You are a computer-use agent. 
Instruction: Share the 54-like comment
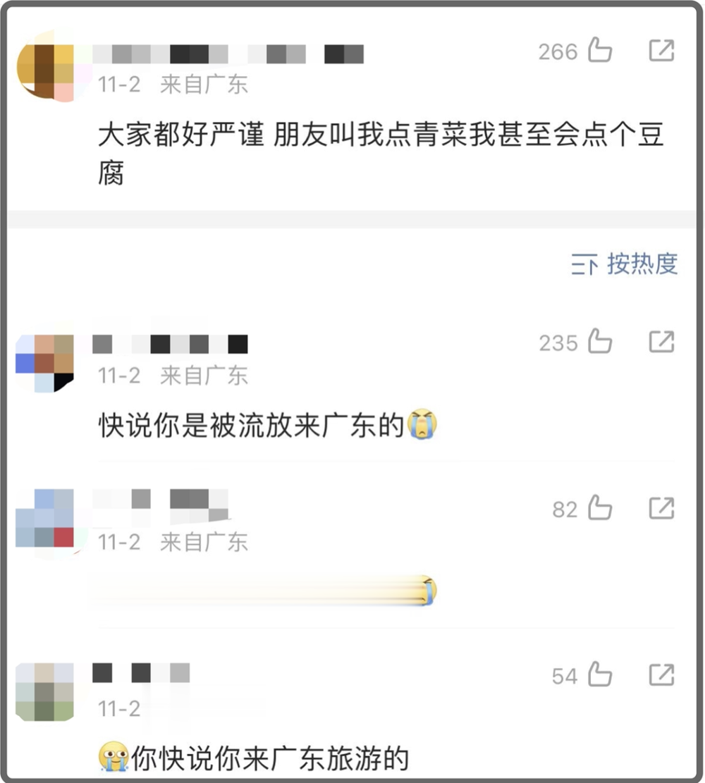[661, 675]
